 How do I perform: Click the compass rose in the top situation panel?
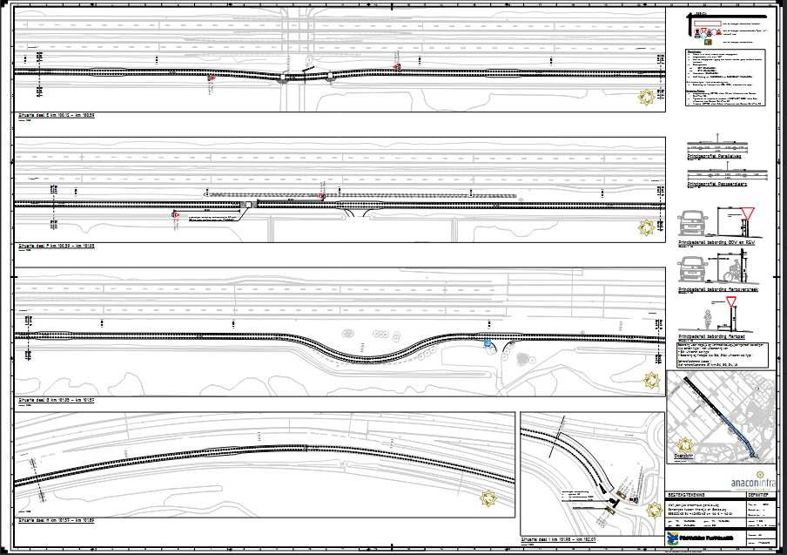648,97
